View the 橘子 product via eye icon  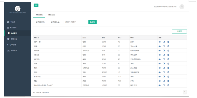(160, 81)
